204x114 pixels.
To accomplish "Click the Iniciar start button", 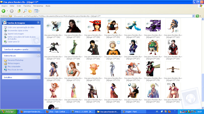I will click(x=9, y=112).
